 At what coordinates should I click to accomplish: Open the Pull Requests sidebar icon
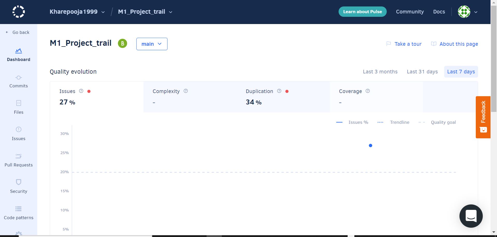[x=19, y=156]
